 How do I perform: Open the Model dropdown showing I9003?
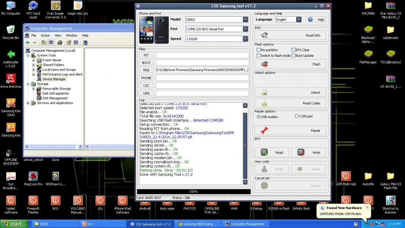[x=245, y=19]
